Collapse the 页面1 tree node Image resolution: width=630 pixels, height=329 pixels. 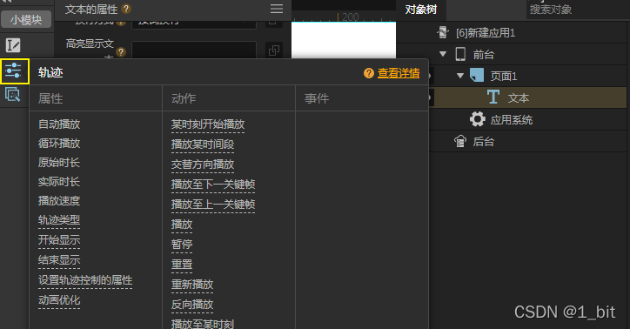(x=460, y=76)
